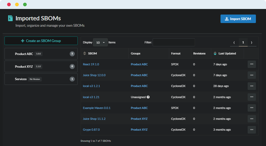Click Create an SBOM Group button
This screenshot has height=146, width=266.
coord(41,41)
